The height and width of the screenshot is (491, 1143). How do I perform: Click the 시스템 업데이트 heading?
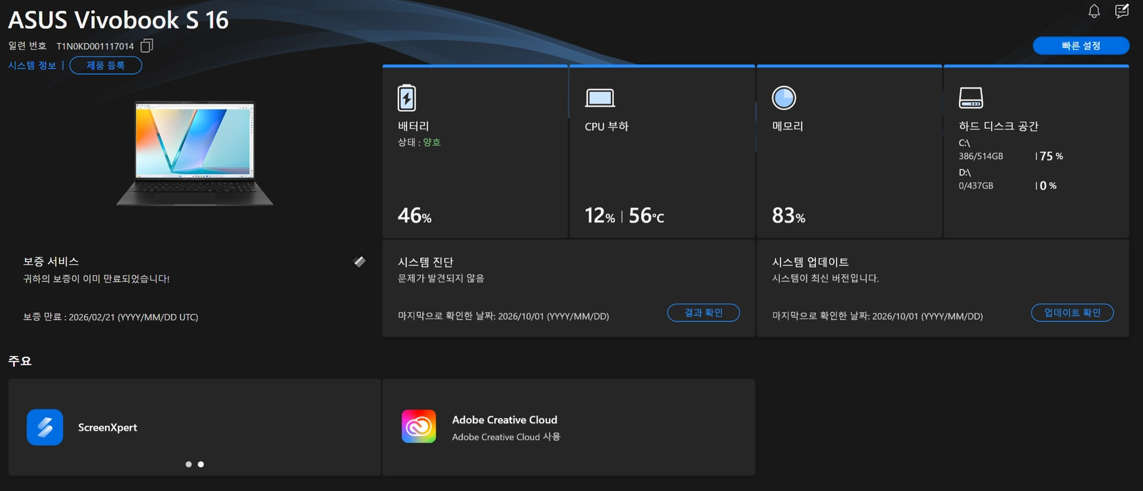click(810, 262)
